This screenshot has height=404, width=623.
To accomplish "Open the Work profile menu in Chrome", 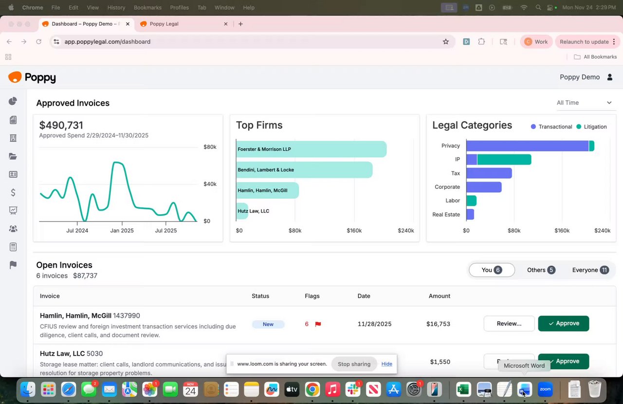I will coord(536,42).
